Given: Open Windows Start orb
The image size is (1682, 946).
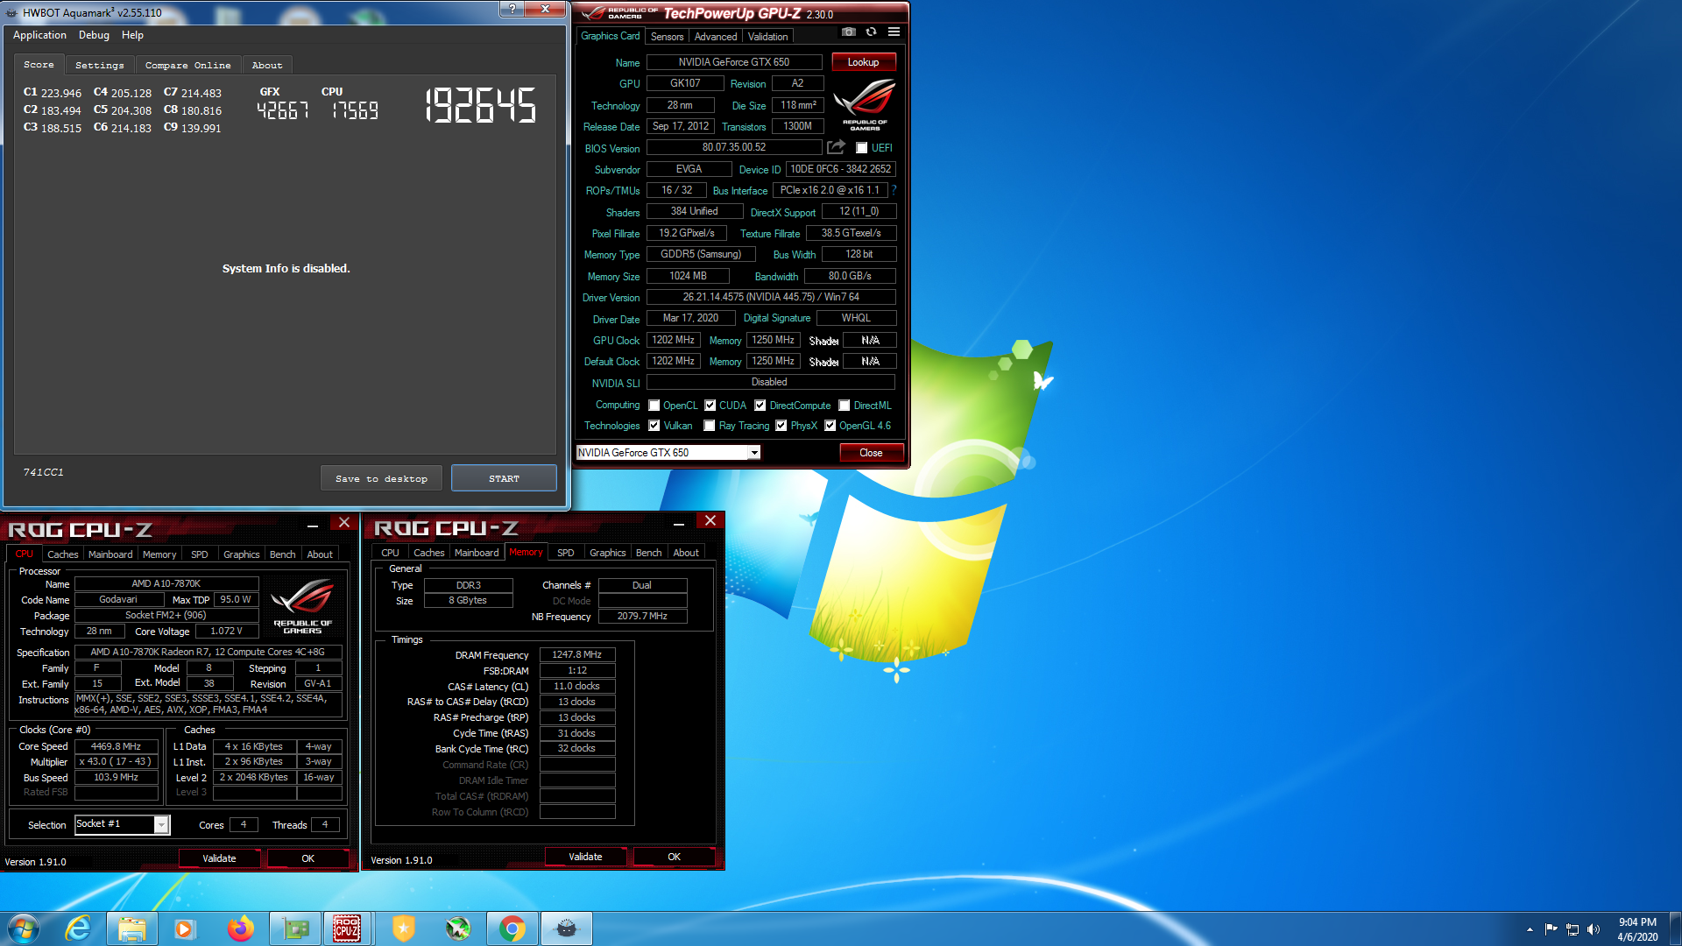Looking at the screenshot, I should pyautogui.click(x=24, y=928).
